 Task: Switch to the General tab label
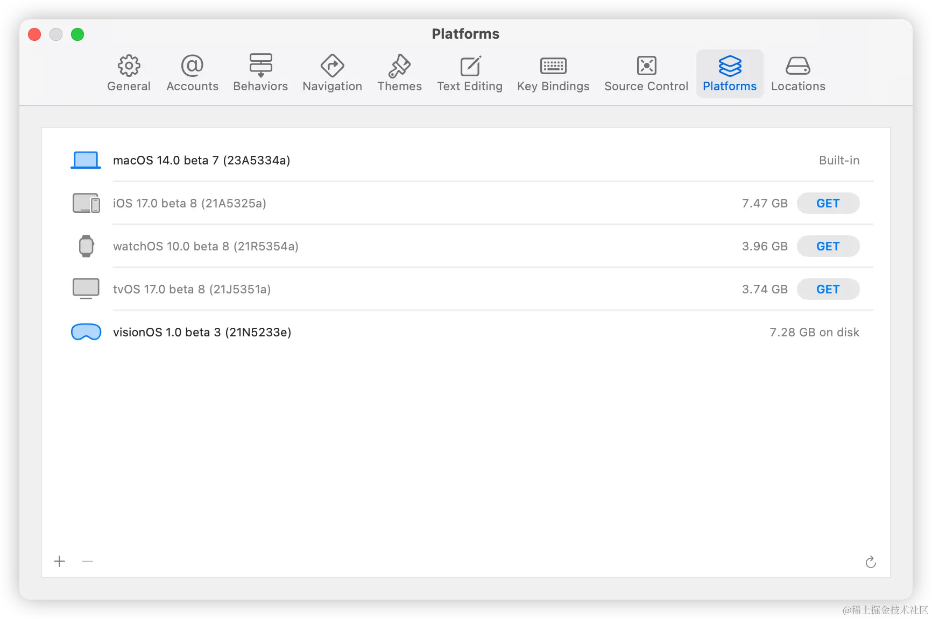pos(129,87)
